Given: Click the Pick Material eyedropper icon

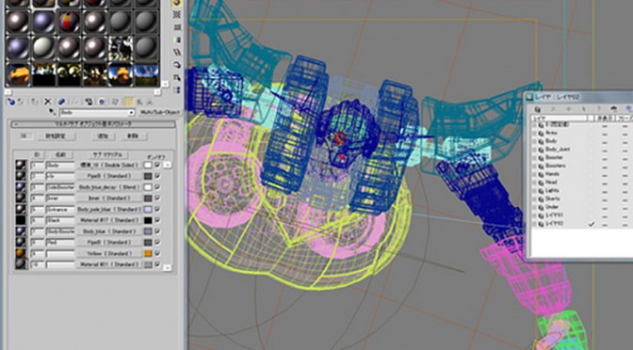Looking at the screenshot, I should [x=52, y=112].
